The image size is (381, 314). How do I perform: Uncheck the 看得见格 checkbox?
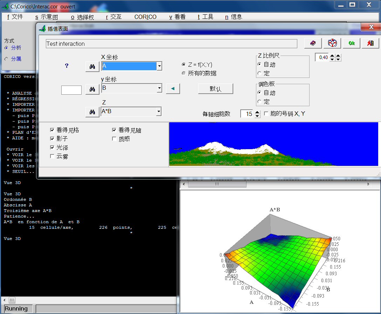tap(52, 130)
